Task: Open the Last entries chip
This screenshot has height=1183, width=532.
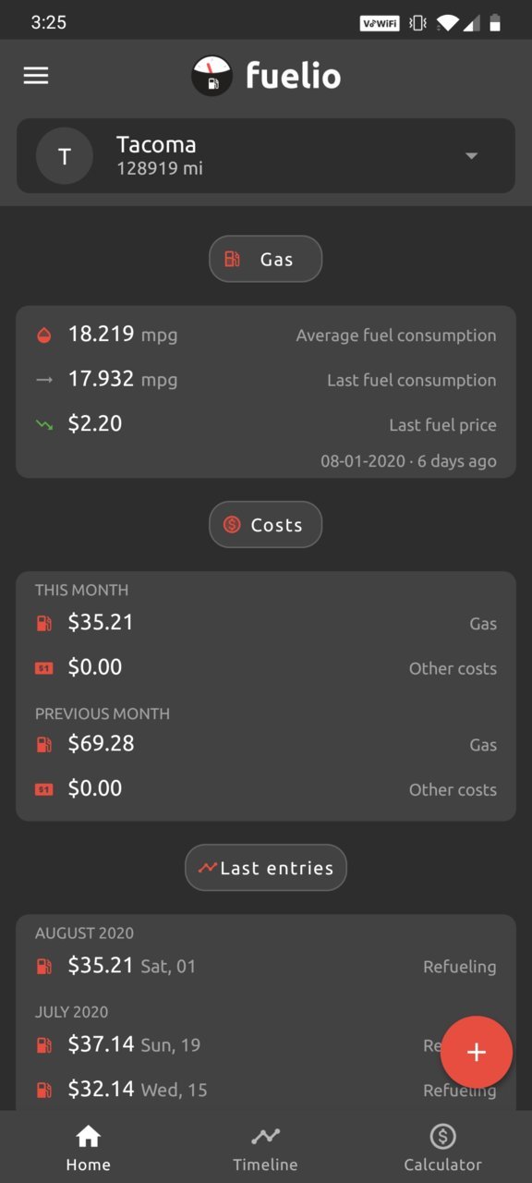Action: click(266, 868)
